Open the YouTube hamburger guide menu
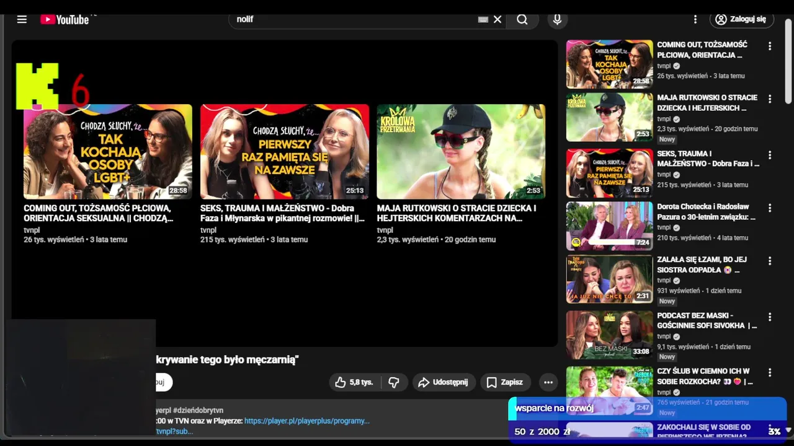Screen dimensions: 794x446 22,19
